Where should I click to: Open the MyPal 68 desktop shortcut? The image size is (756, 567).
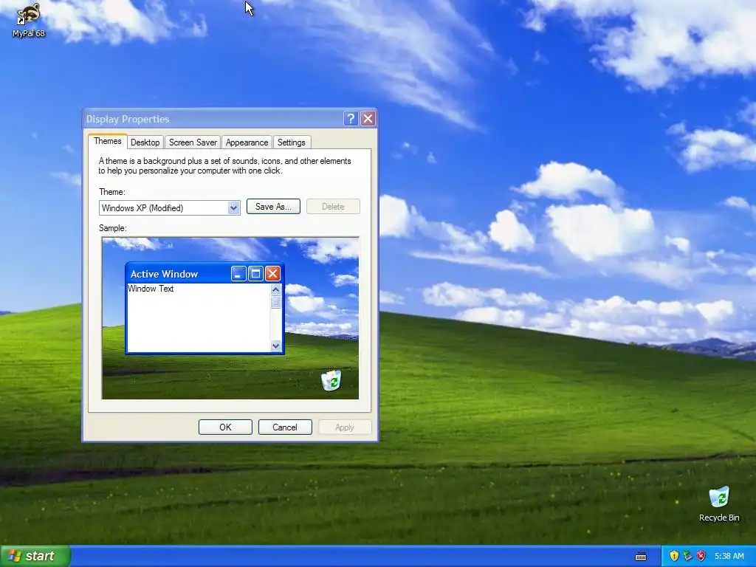28,20
